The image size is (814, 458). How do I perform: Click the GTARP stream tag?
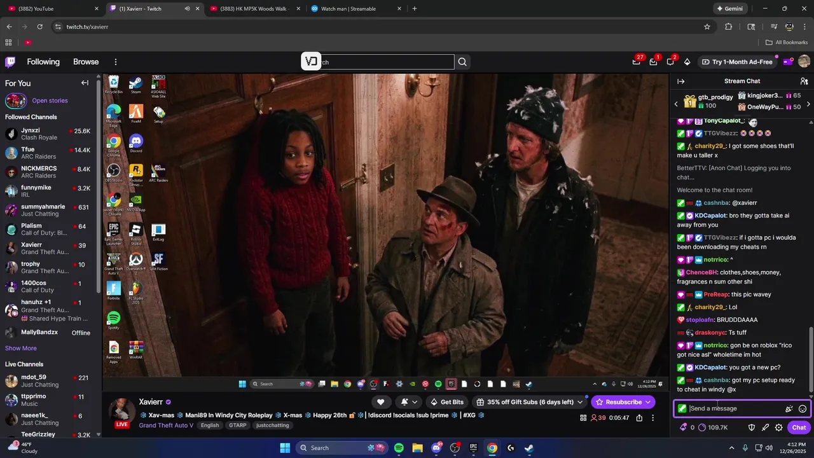pos(238,426)
